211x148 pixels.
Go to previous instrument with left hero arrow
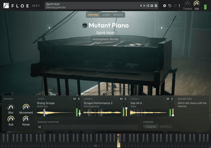tap(49, 28)
